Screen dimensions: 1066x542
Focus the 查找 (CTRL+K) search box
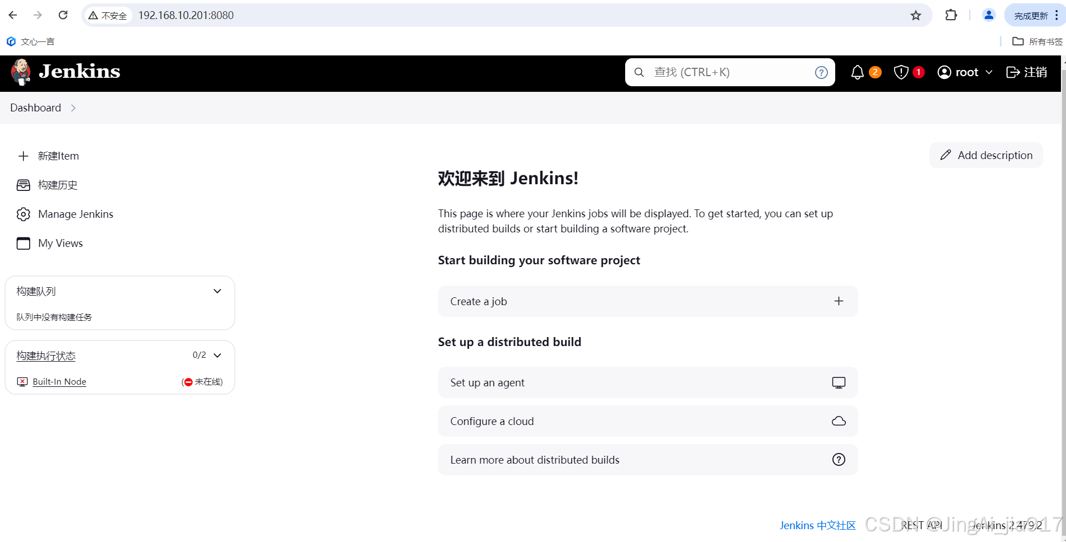[729, 72]
